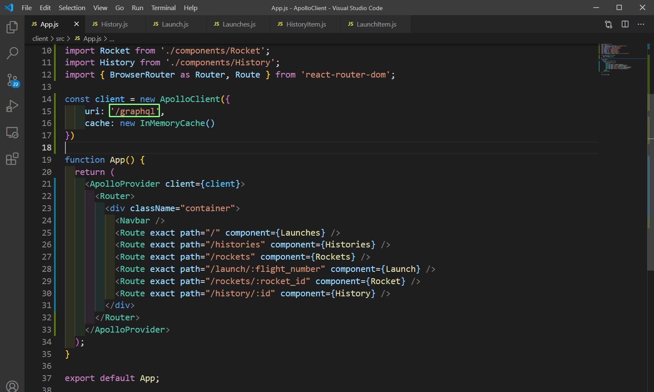
Task: Open the Terminal menu
Action: (163, 8)
